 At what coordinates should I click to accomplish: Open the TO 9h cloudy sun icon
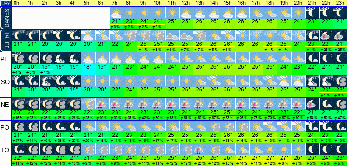(x=144, y=149)
